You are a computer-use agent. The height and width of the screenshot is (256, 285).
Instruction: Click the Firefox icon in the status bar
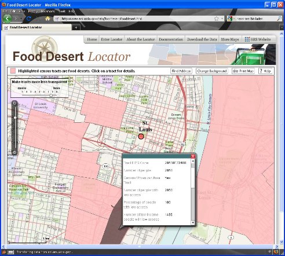point(276,252)
